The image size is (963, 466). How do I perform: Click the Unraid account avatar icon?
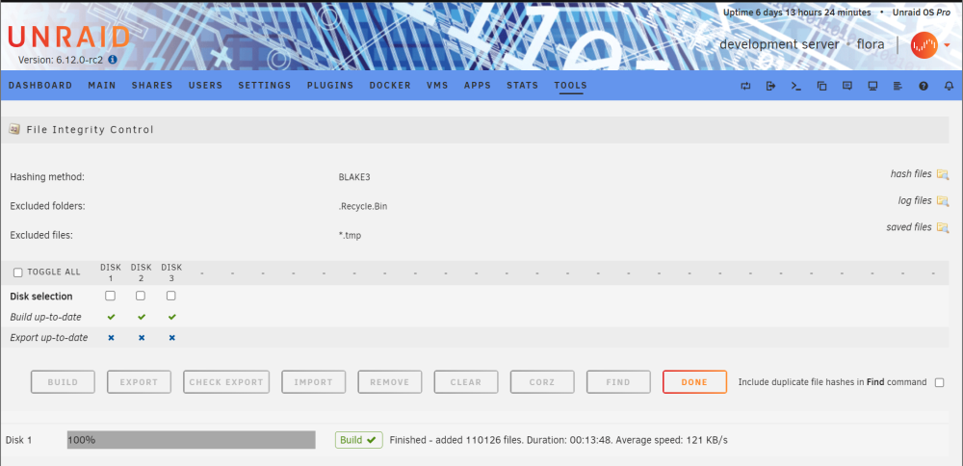click(x=924, y=45)
